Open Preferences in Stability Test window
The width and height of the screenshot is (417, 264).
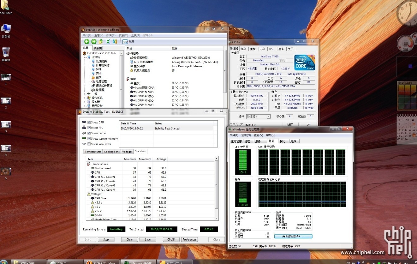(x=189, y=239)
